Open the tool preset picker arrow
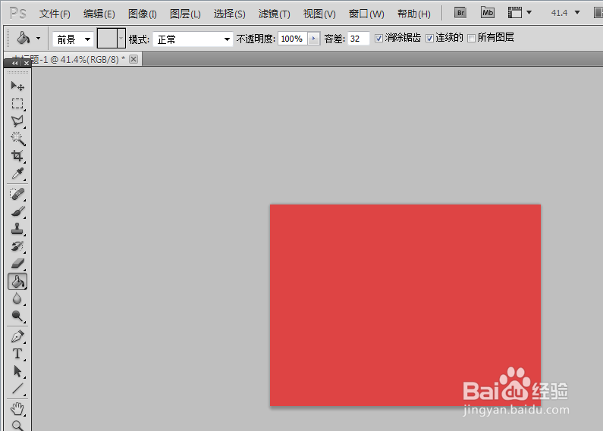Viewport: 603px width, 431px height. [x=38, y=39]
